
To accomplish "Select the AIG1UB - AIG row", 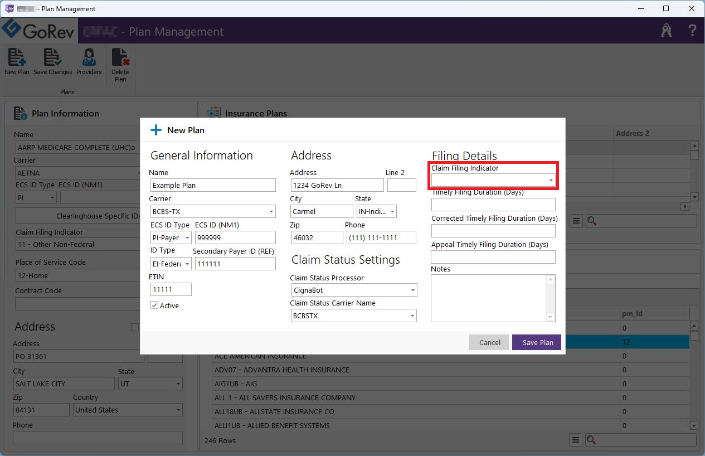I will point(451,384).
